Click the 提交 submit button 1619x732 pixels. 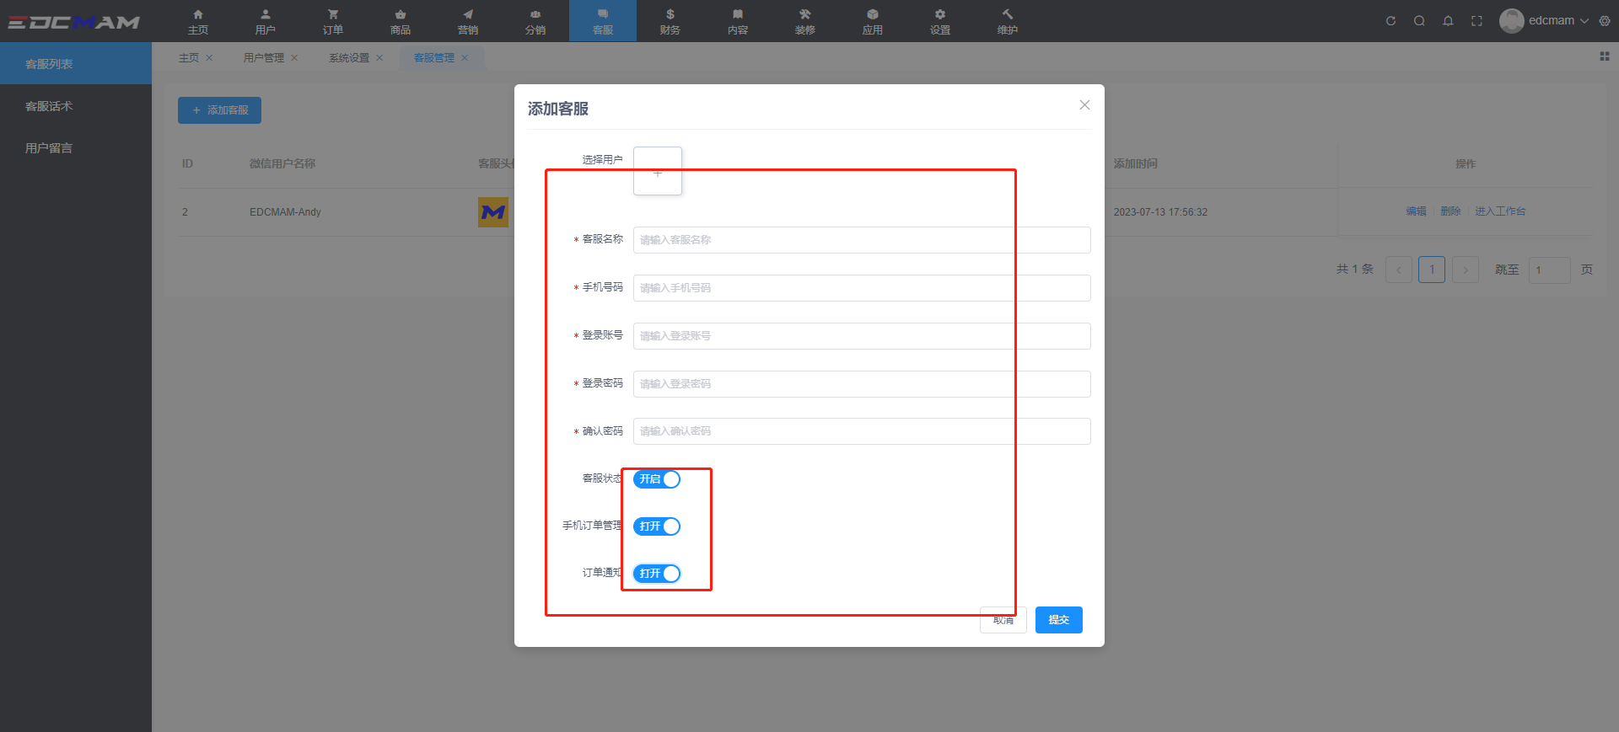pyautogui.click(x=1058, y=620)
